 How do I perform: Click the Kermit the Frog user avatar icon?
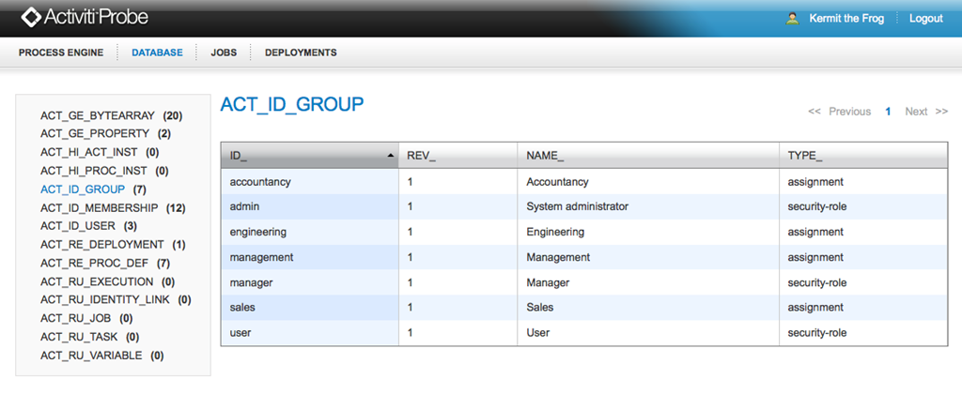tap(792, 19)
